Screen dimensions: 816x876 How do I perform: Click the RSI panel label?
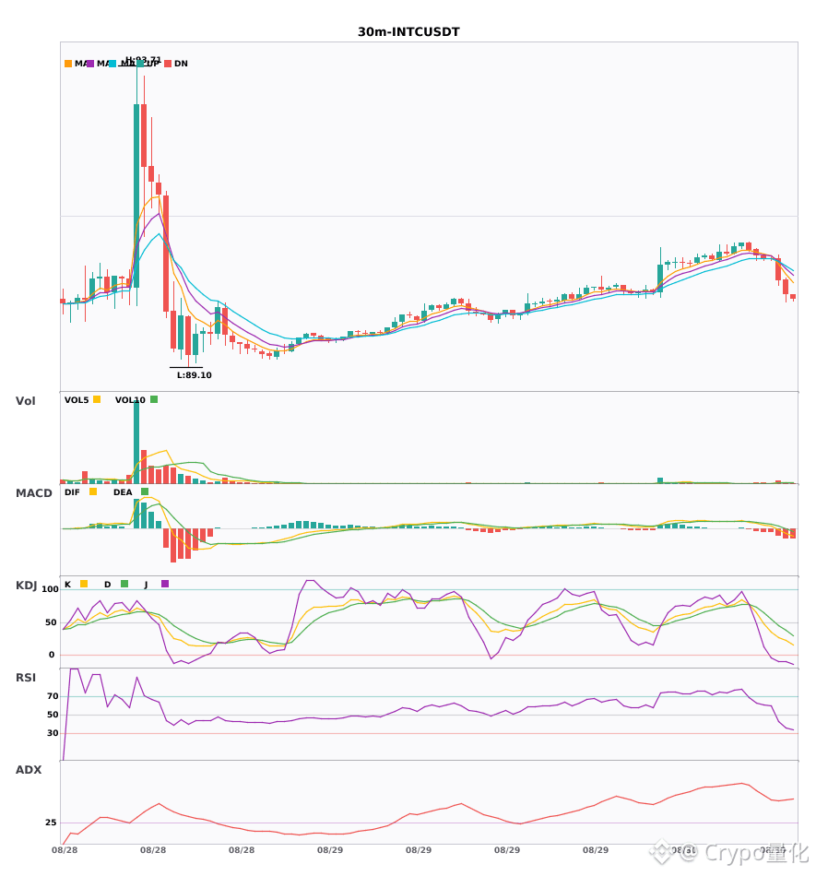[26, 678]
